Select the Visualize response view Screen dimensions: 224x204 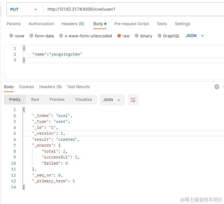(84, 99)
